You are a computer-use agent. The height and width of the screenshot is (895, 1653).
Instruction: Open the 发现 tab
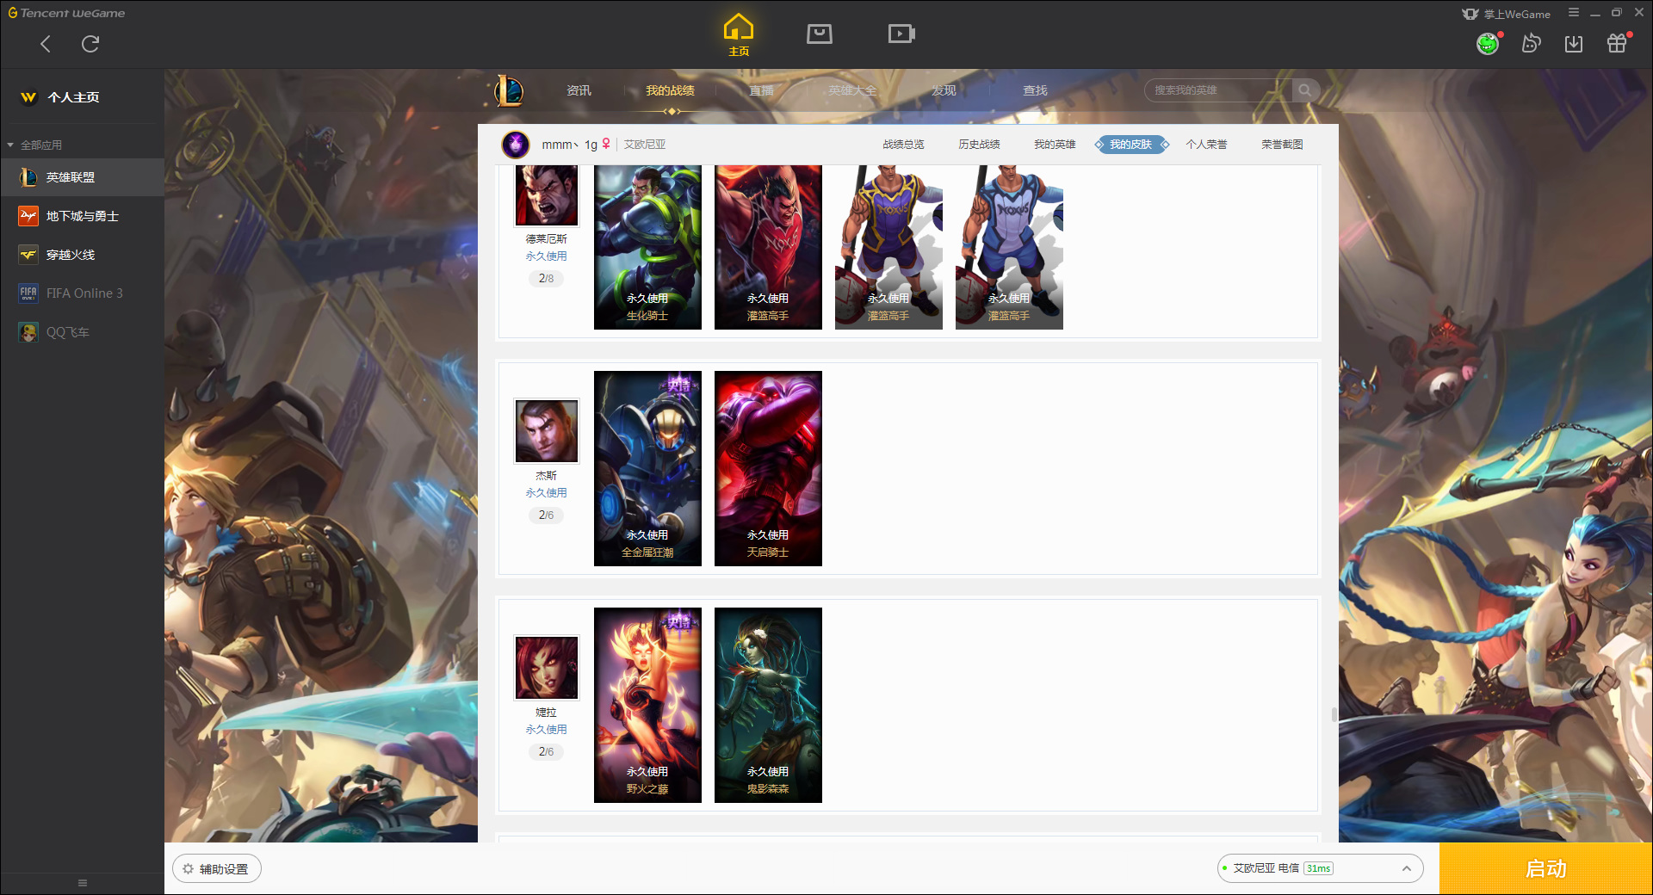(944, 90)
